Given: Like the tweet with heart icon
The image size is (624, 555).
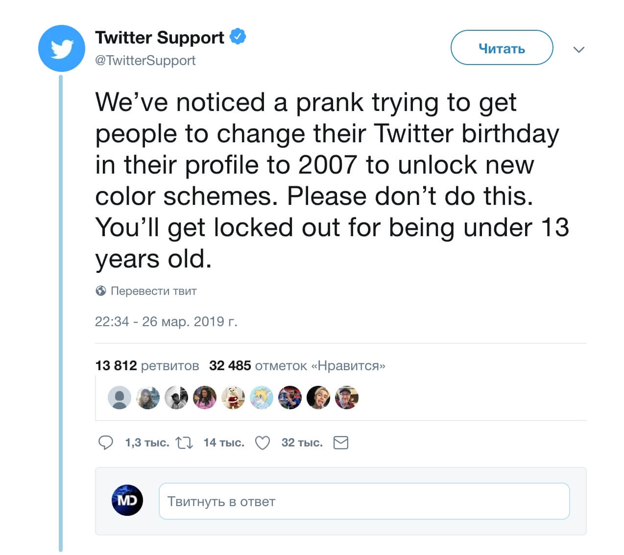Looking at the screenshot, I should coord(263,443).
